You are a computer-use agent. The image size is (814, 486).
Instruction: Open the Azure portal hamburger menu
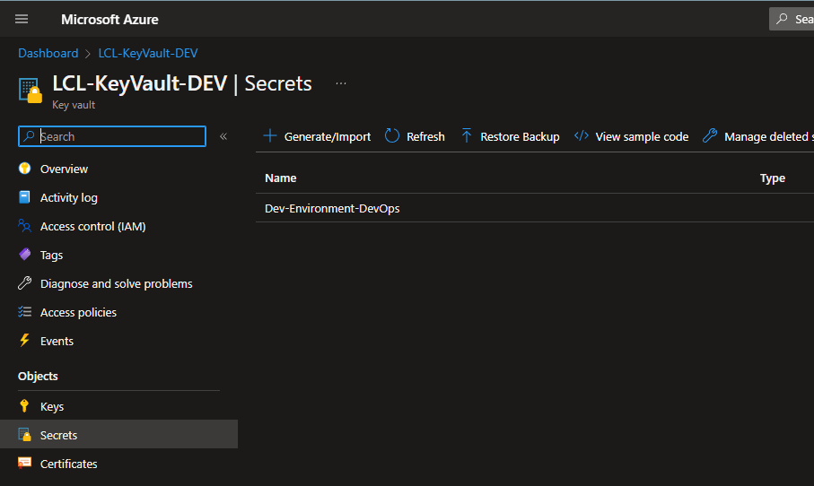(22, 19)
